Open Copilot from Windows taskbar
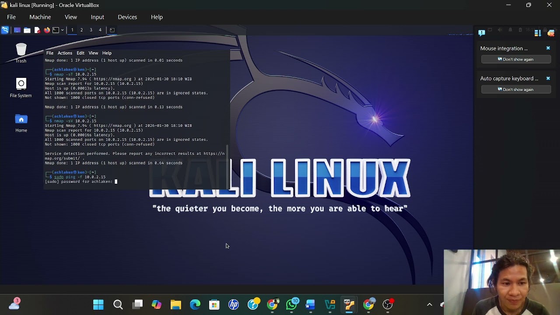The image size is (560, 315). (156, 304)
